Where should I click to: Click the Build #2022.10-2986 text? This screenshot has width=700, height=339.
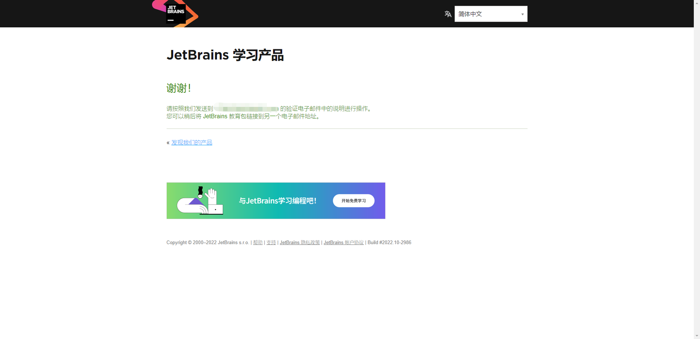[389, 242]
